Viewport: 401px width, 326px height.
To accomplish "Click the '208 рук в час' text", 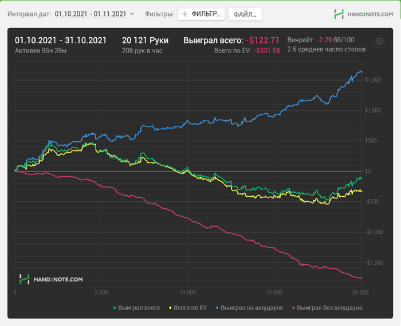I will [x=142, y=50].
